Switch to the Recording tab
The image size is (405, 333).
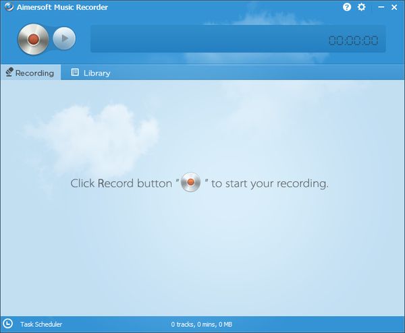[30, 73]
